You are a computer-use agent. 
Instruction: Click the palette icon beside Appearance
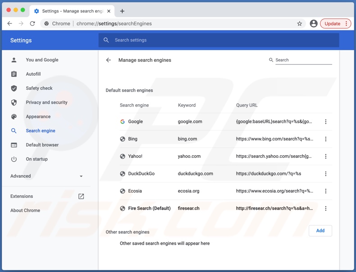click(14, 116)
